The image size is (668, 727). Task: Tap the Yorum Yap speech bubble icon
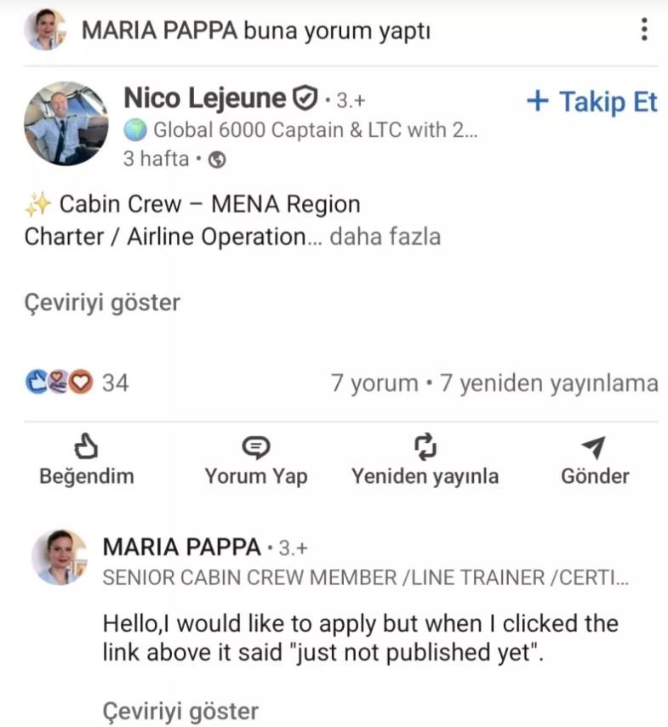click(255, 446)
